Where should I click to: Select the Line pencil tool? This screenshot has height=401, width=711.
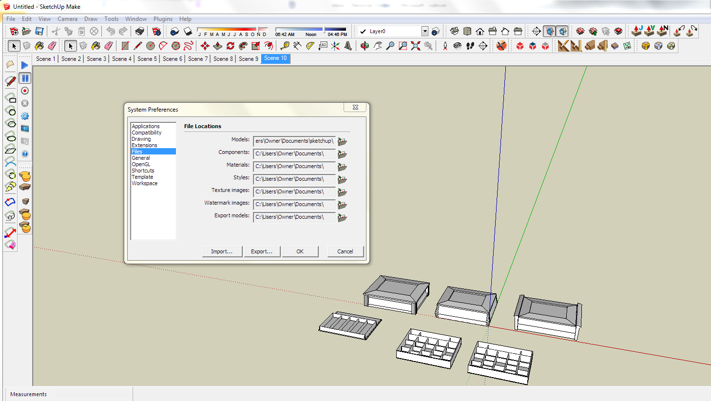click(138, 46)
